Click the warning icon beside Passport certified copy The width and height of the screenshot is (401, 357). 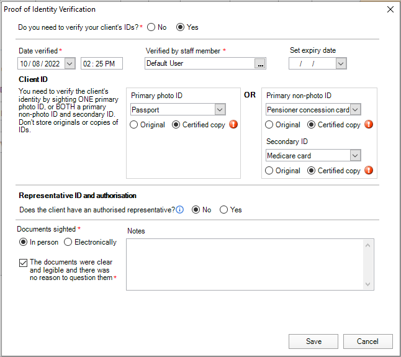[233, 124]
